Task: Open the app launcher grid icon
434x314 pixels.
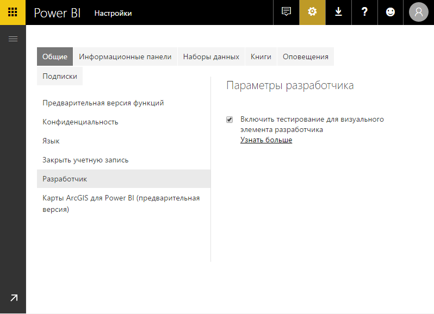Action: (13, 12)
